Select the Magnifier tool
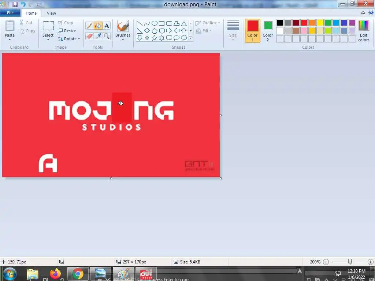 107,36
